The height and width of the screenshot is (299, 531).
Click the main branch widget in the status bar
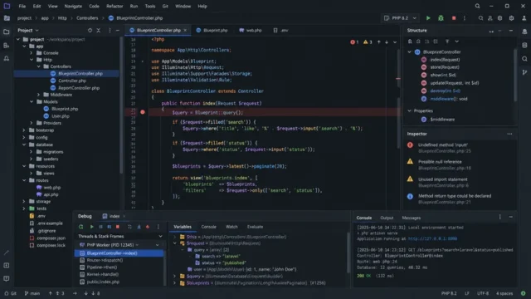coord(32,293)
